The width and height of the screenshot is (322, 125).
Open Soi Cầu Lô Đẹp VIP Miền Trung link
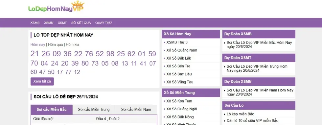[x=257, y=68]
